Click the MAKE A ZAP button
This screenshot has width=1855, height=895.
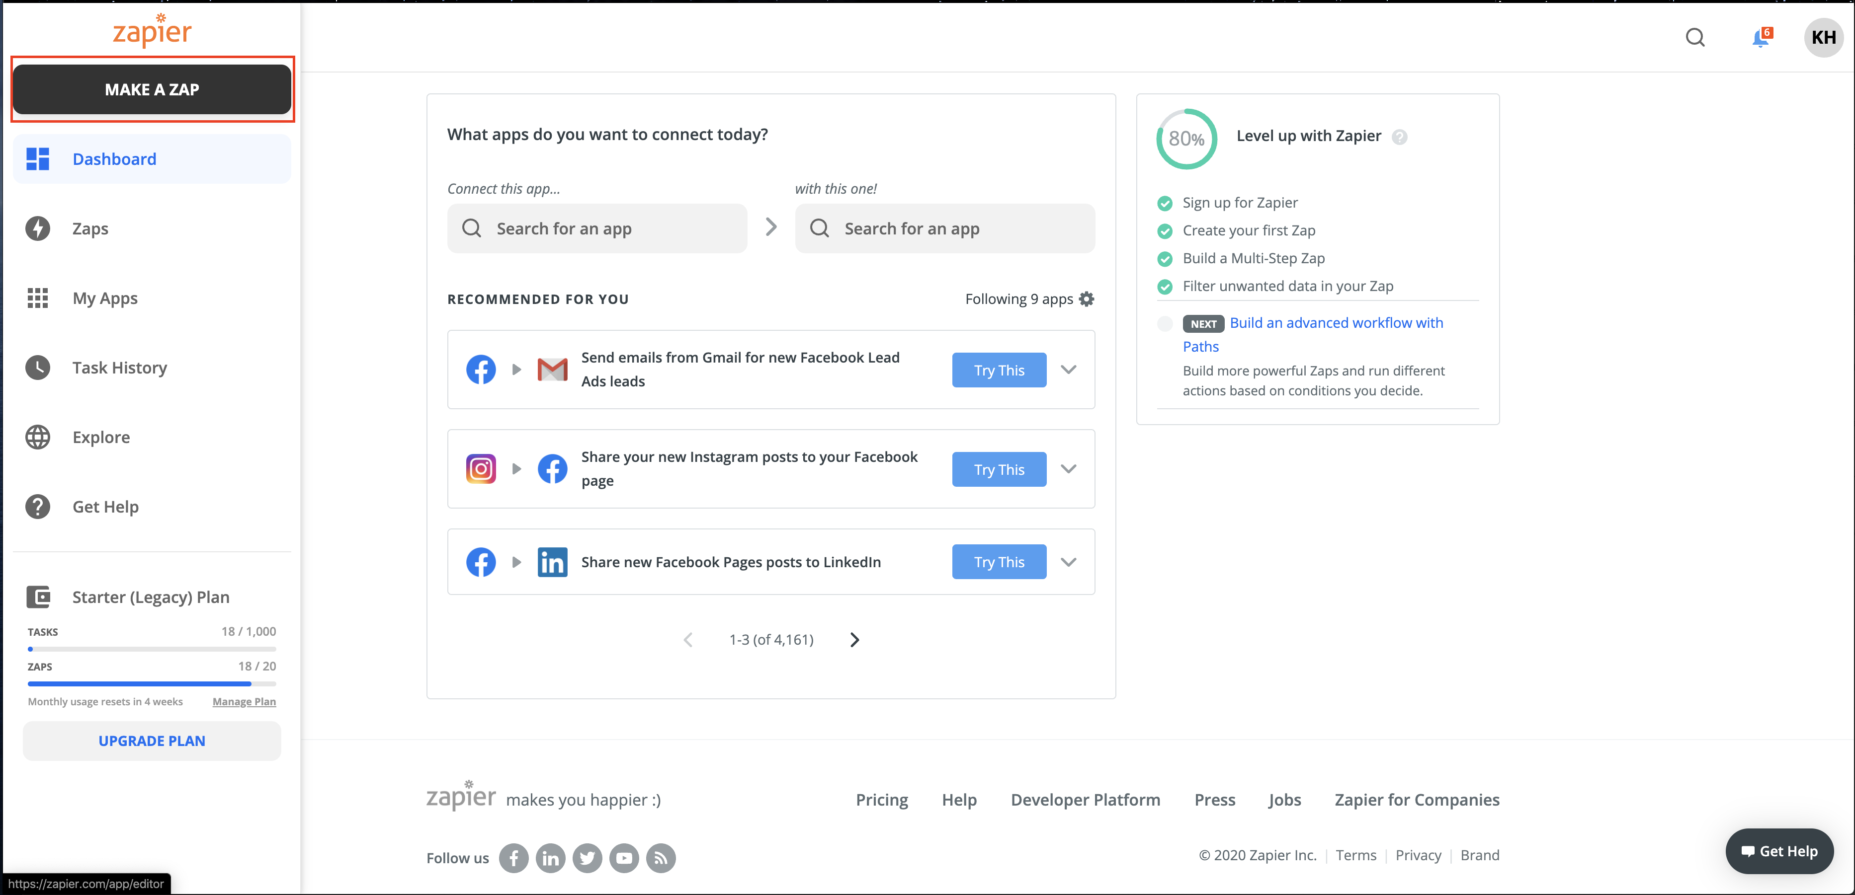pos(152,89)
